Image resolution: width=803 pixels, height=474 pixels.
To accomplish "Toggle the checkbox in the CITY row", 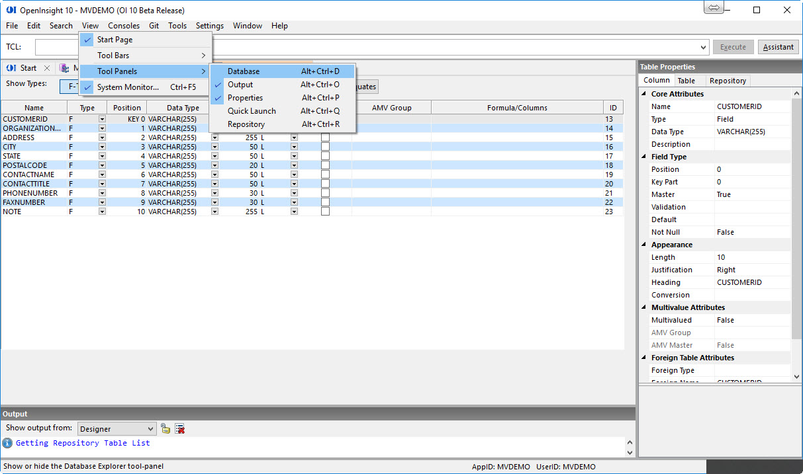I will click(325, 147).
